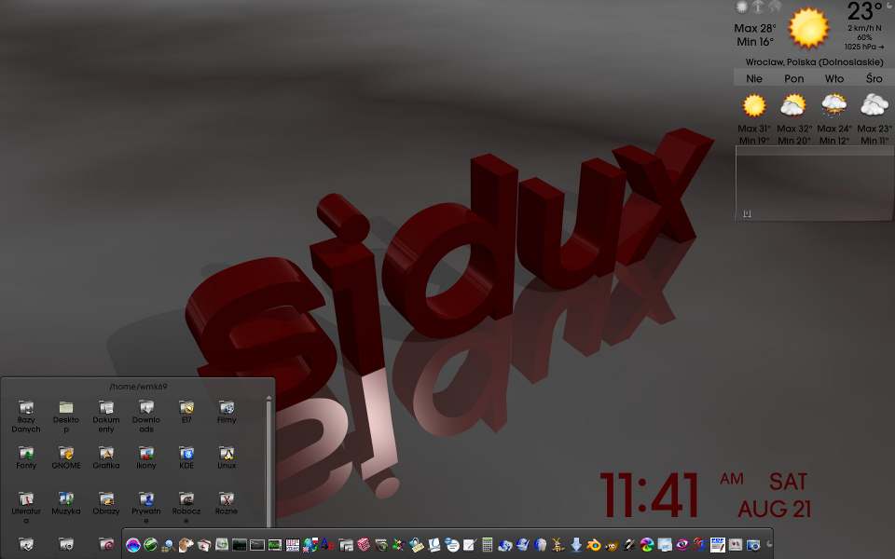Open the blue download arrow icon in the dock
The width and height of the screenshot is (895, 559).
click(576, 545)
